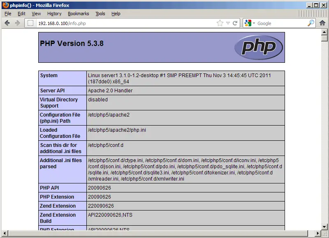The image size is (329, 238).
Task: Open the Google search engine selector
Action: tap(250, 23)
